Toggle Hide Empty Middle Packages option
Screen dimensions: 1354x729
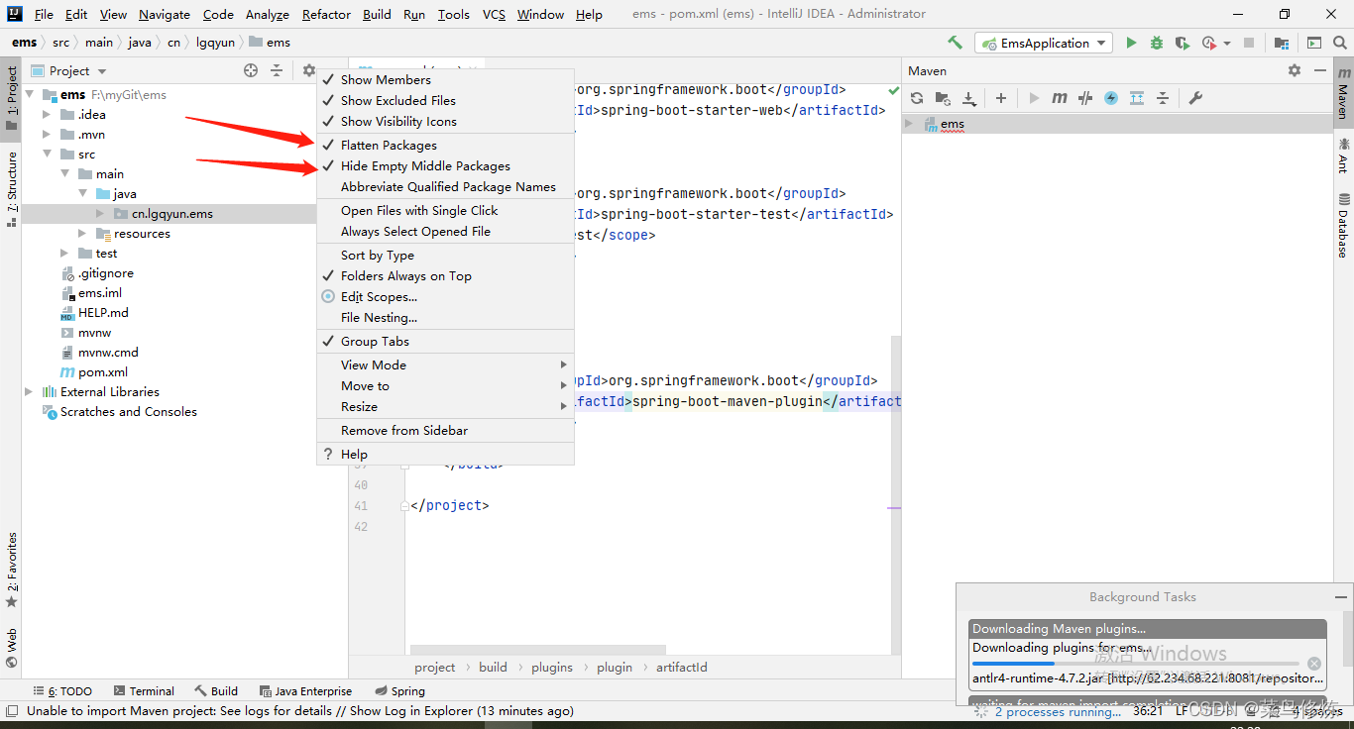(445, 165)
